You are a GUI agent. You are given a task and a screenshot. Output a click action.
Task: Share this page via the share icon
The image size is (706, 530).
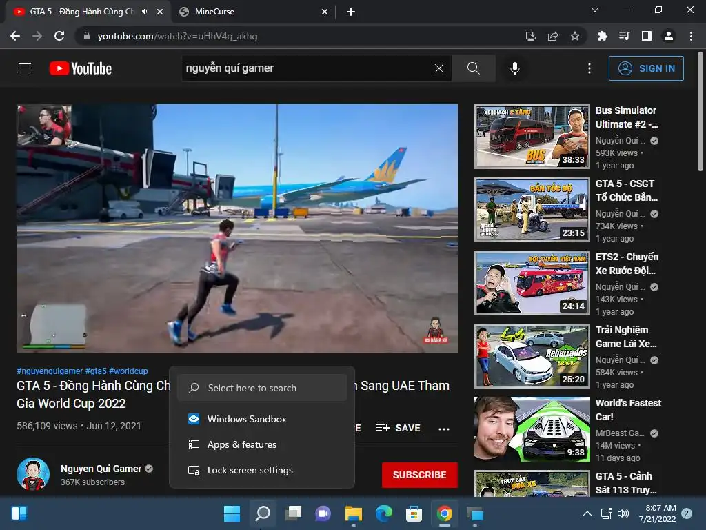(553, 36)
